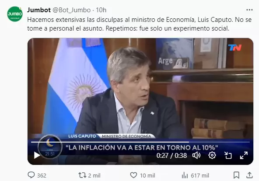Open video settings gear
This screenshot has width=259, height=181.
pos(212,155)
